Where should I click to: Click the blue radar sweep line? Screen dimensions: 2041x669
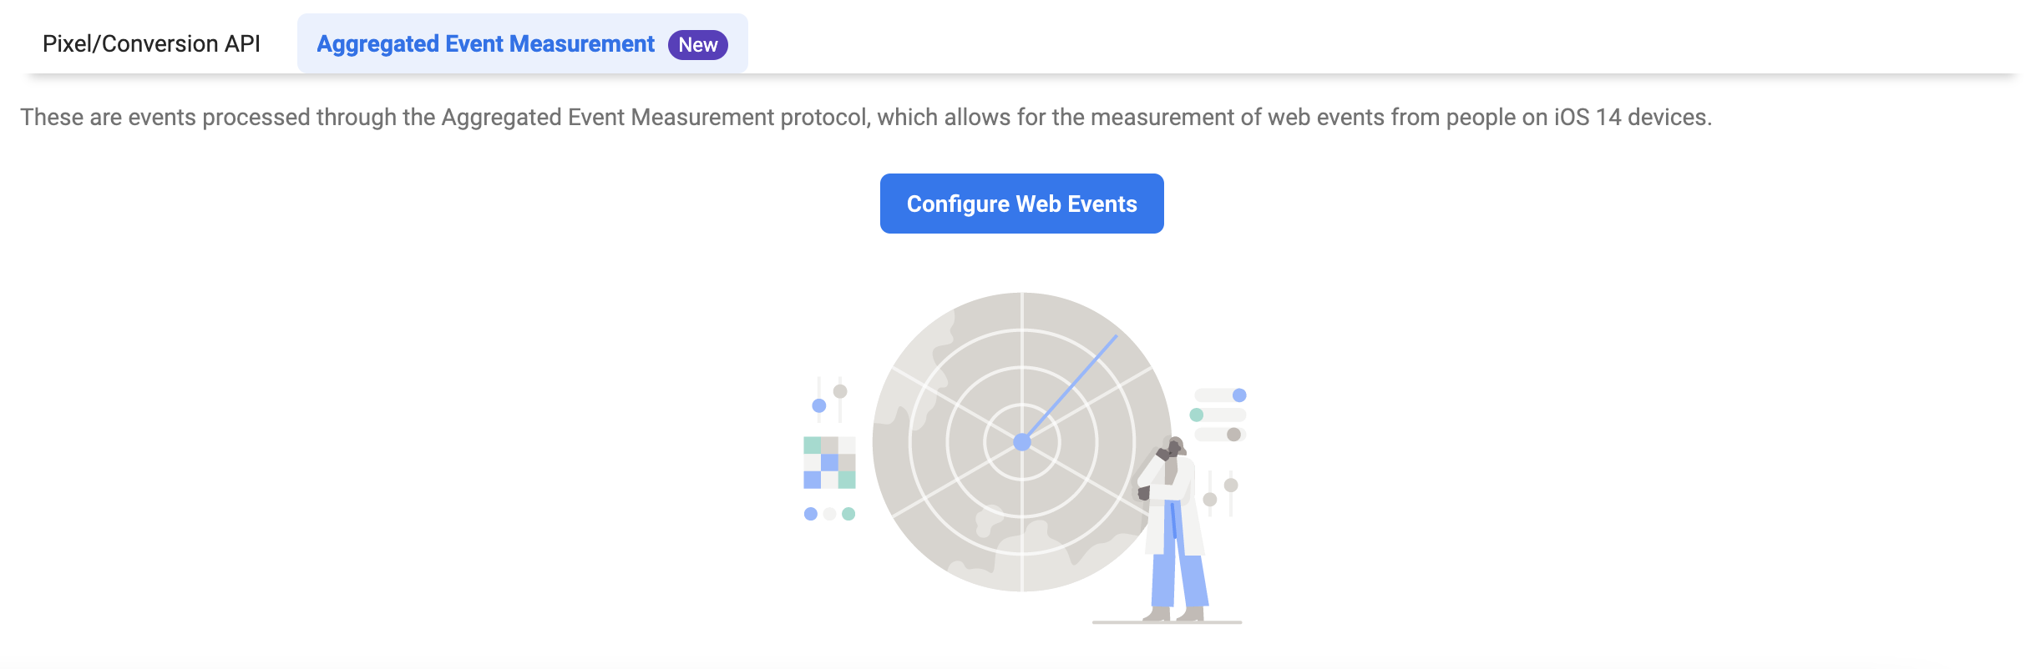(1071, 388)
